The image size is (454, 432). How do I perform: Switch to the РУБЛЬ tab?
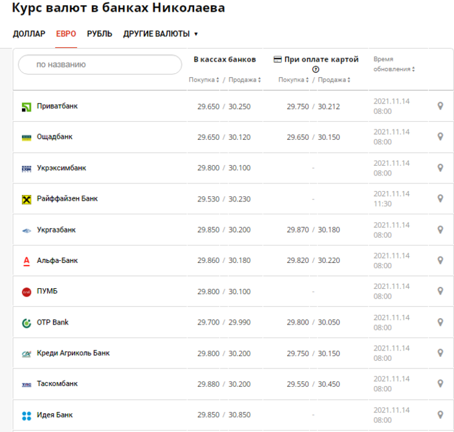[x=100, y=34]
